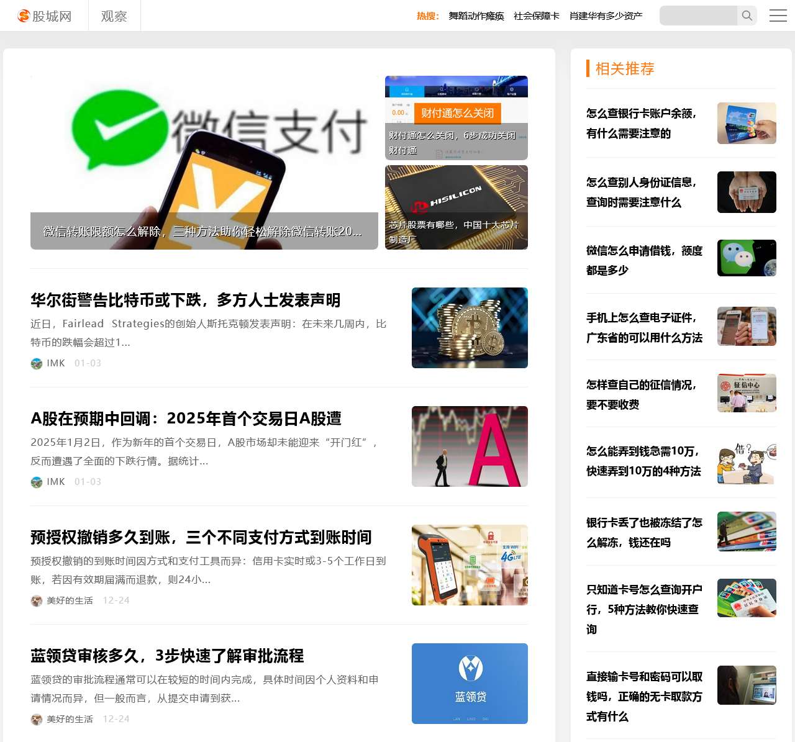Image resolution: width=795 pixels, height=742 pixels.
Task: Click the 相关推荐 section heading
Action: point(625,68)
